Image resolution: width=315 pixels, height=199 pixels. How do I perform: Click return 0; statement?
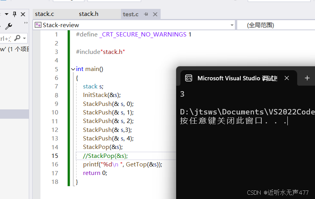(95, 173)
